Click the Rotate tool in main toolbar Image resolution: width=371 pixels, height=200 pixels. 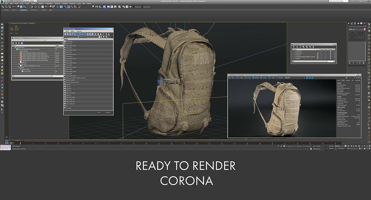(x=39, y=7)
